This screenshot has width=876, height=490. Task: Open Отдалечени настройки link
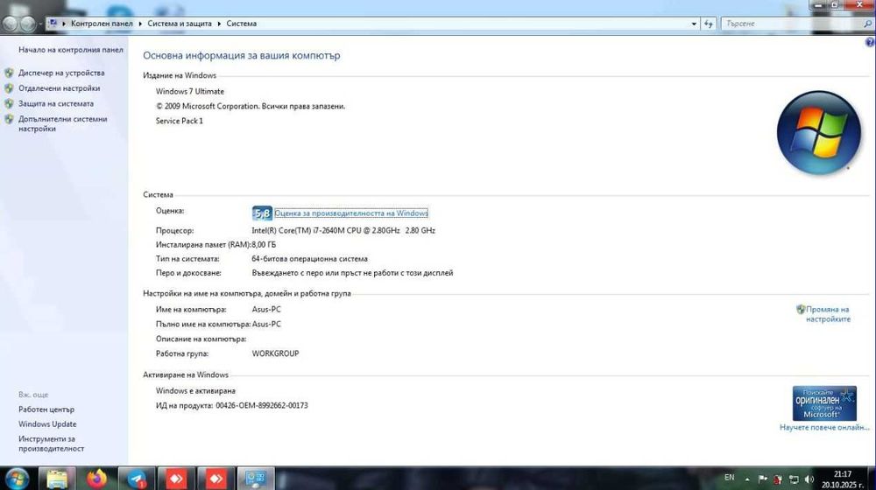pos(60,88)
